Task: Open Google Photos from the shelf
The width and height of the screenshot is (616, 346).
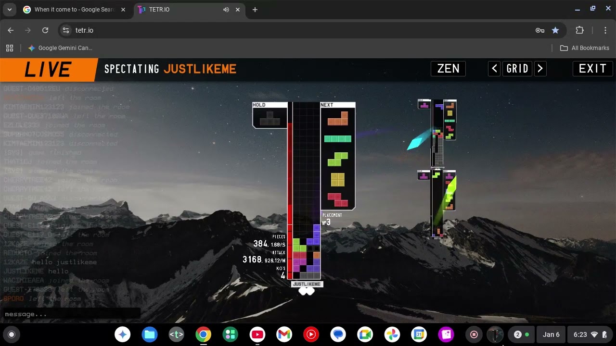Action: click(x=392, y=334)
